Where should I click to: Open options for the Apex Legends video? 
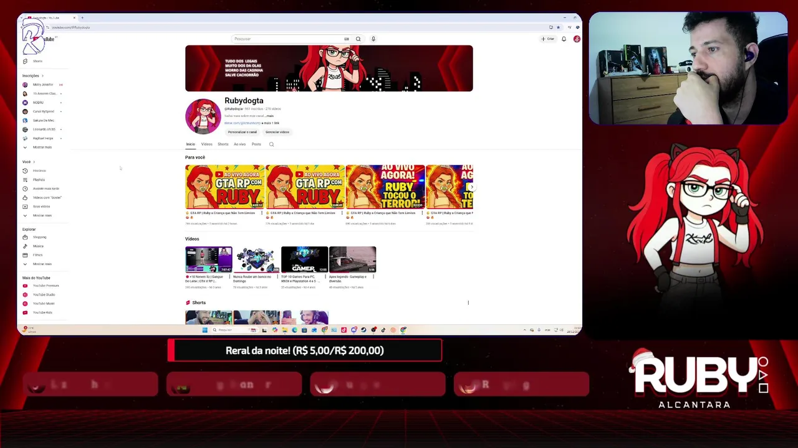point(373,277)
